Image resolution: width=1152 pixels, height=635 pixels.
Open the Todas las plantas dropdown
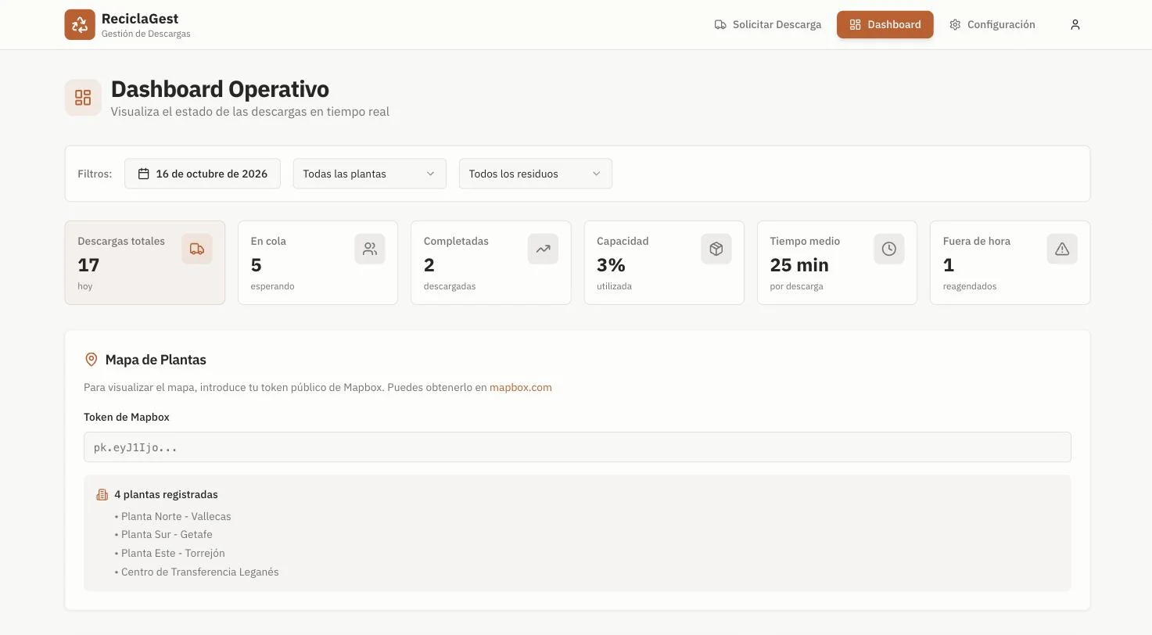click(x=370, y=174)
